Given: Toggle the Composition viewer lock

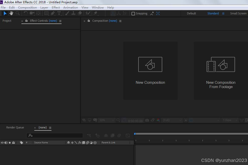Looking at the screenshot, I should click(x=89, y=21).
